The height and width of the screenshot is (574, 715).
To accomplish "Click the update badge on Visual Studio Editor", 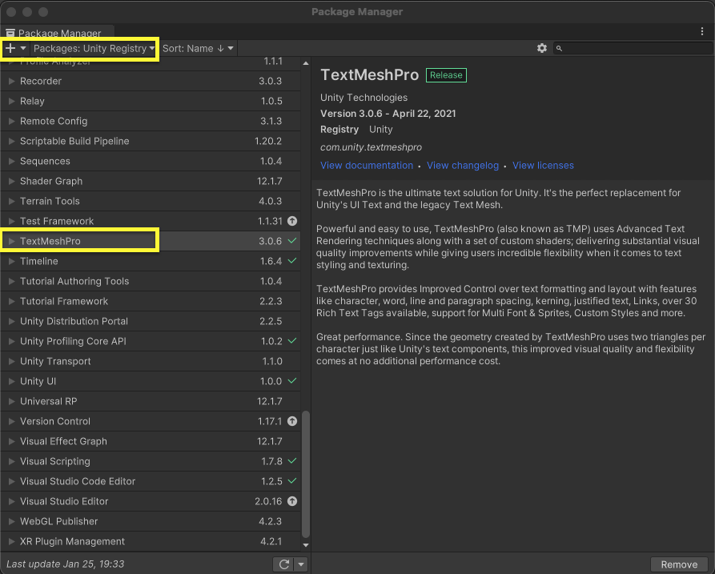I will click(x=291, y=501).
